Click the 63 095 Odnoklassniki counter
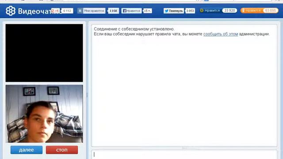The height and width of the screenshot is (159, 283). tap(270, 11)
